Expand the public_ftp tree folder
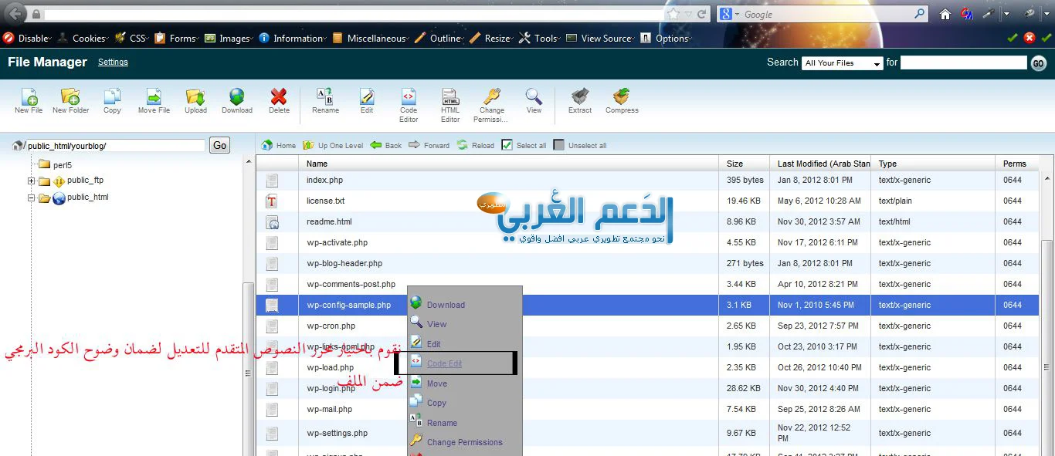1055x456 pixels. pyautogui.click(x=32, y=181)
